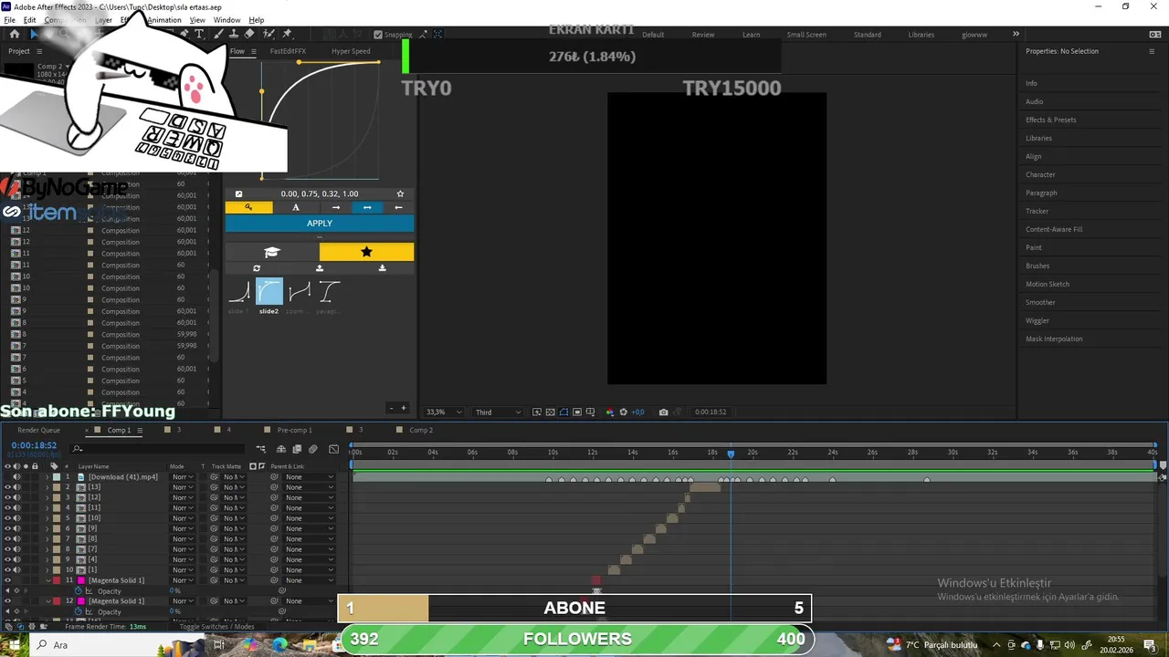Viewport: 1169px width, 657px height.
Task: Click Toggle Switches / Modes
Action: pos(216,627)
